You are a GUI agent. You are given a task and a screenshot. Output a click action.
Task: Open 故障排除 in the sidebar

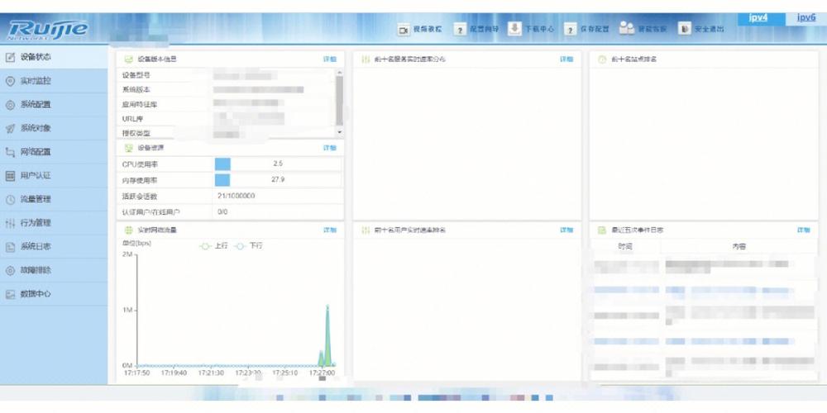[x=55, y=270]
